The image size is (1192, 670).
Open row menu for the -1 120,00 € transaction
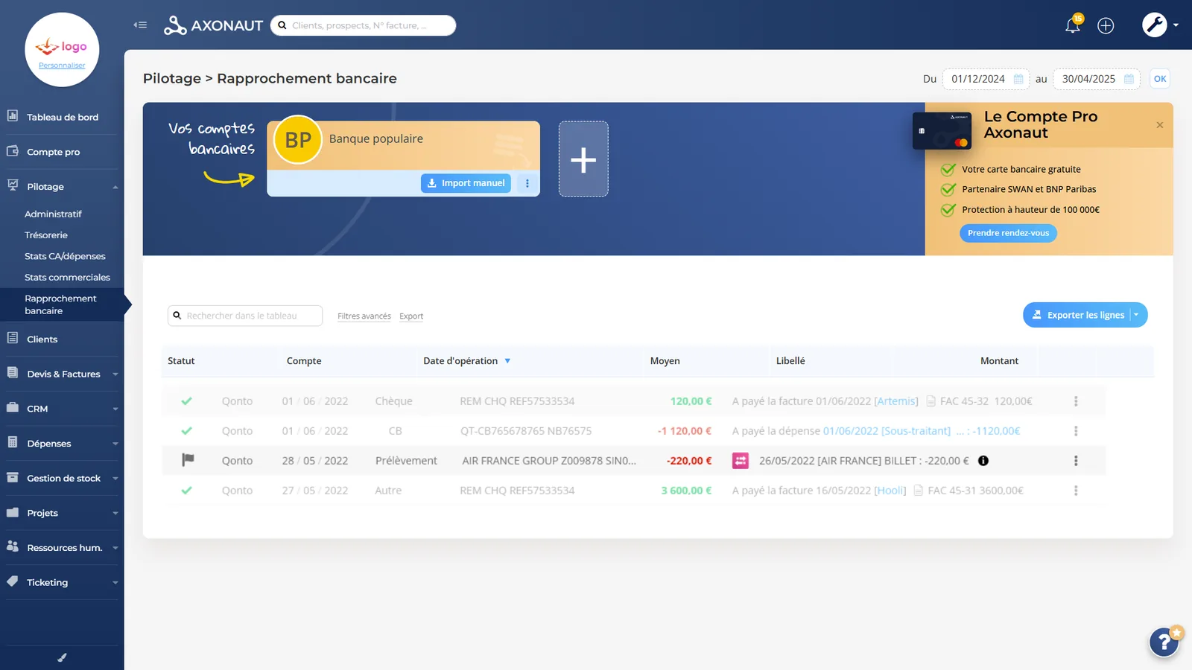[x=1076, y=431]
